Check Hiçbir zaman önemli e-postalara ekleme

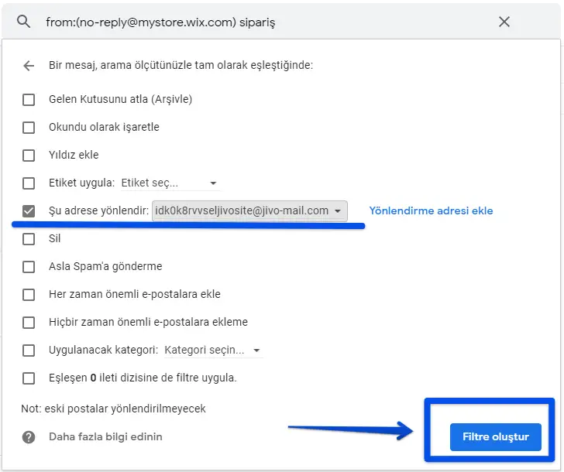pyautogui.click(x=29, y=322)
